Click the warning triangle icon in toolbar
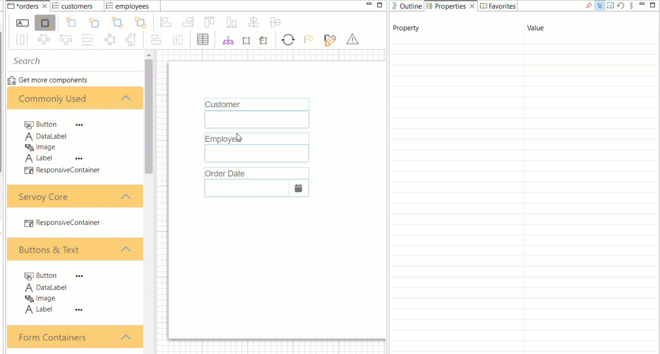Screen dimensions: 660x354 [x=352, y=40]
